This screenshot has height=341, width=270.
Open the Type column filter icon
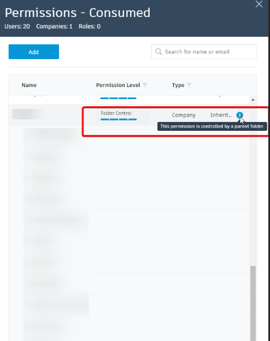point(189,85)
